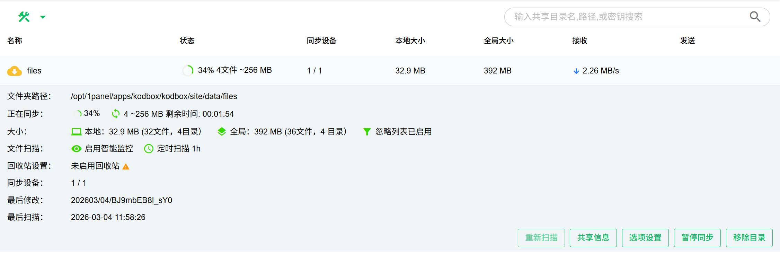This screenshot has width=780, height=254.
Task: Click the green sync arrows icon
Action: (116, 114)
